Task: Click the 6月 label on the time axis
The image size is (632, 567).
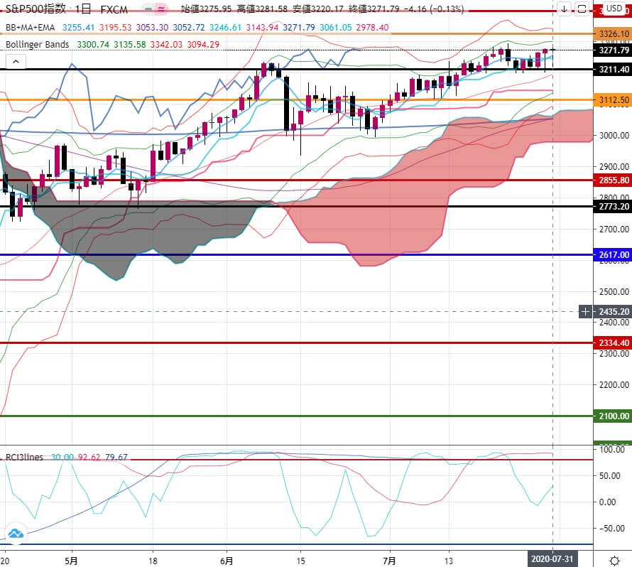Action: 227,561
